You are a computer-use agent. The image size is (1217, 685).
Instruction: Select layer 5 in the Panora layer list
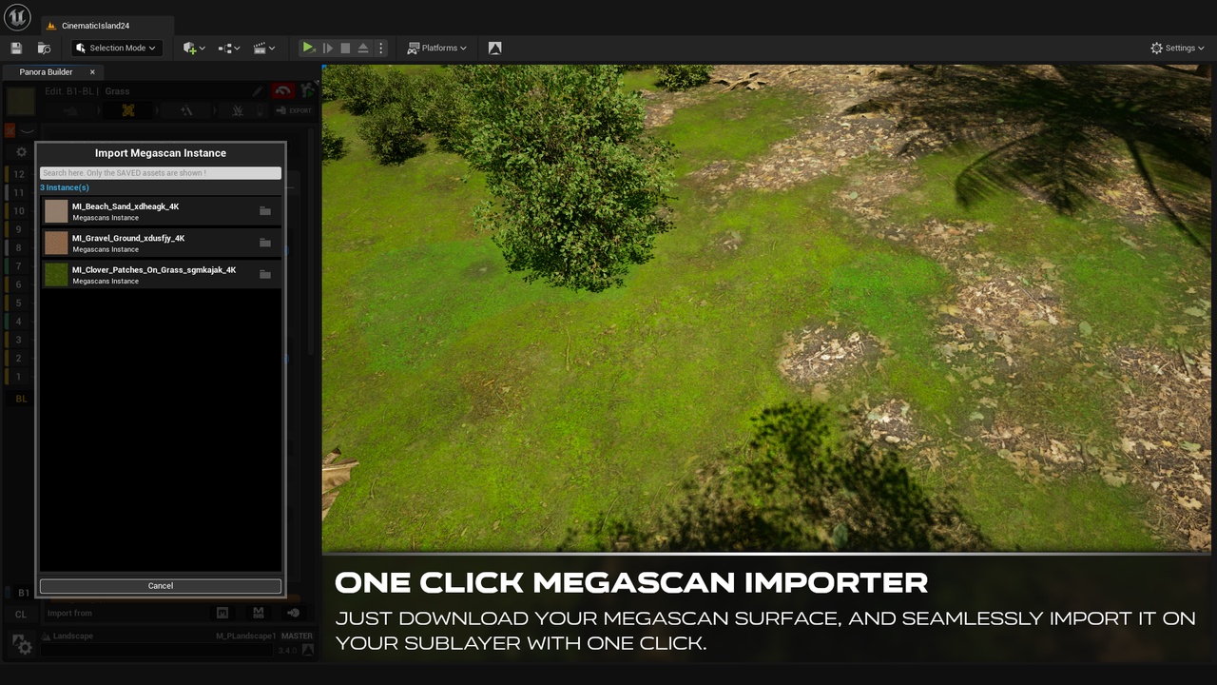[19, 303]
